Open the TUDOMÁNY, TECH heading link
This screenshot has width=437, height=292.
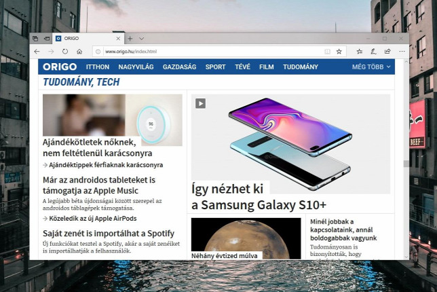(81, 82)
